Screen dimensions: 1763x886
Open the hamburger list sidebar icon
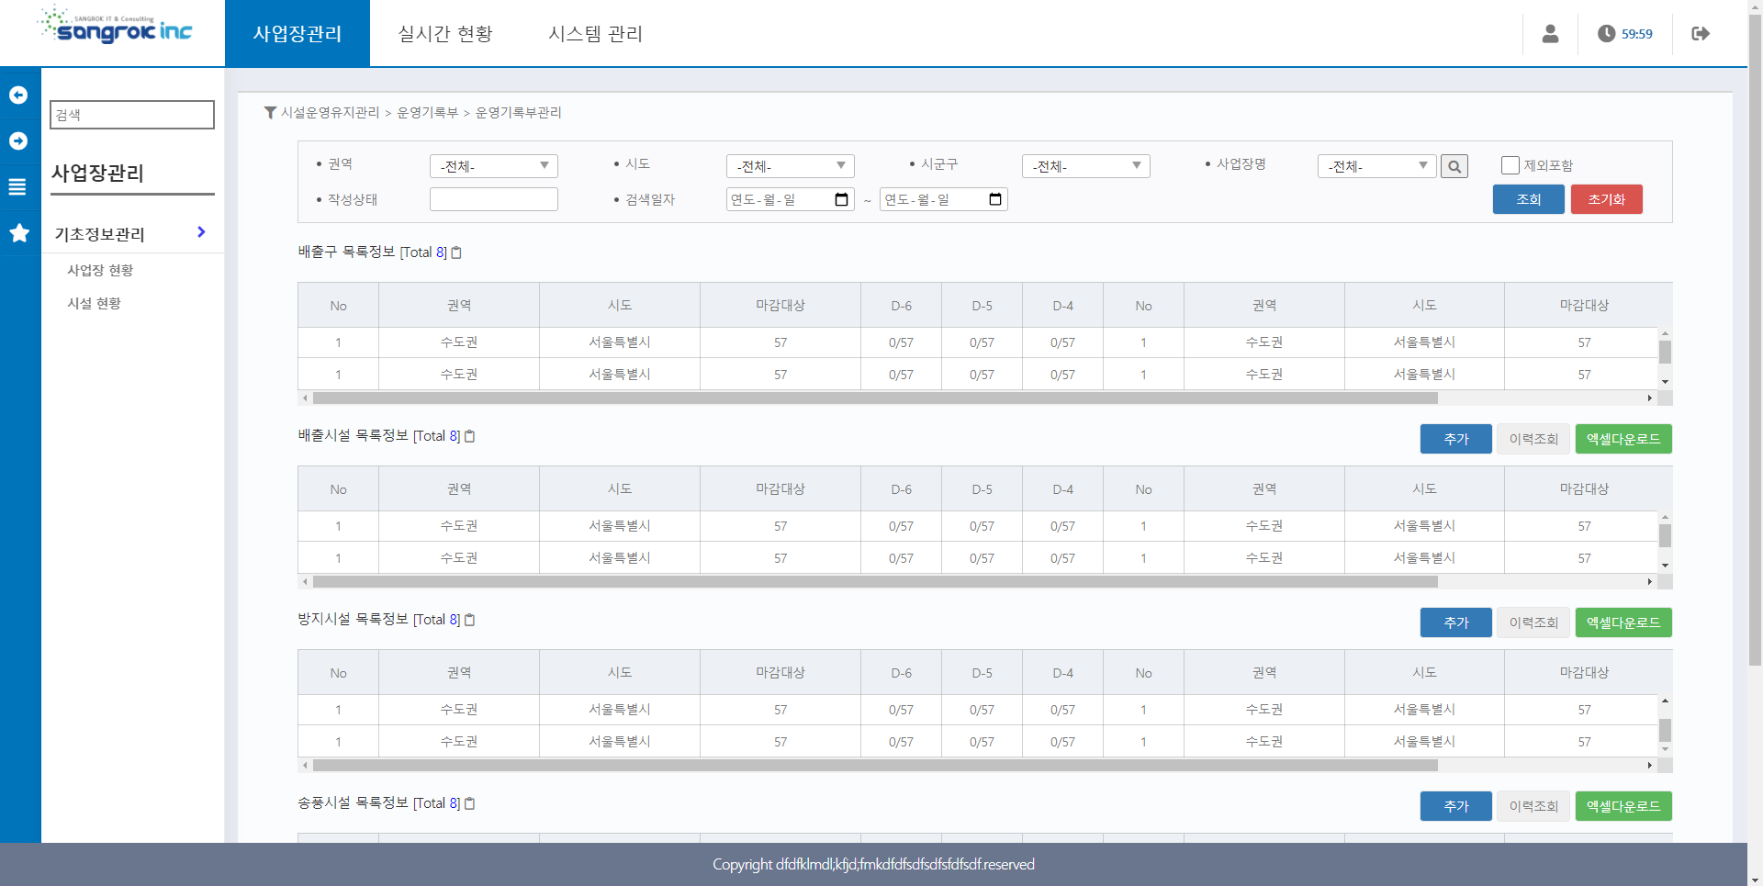17,186
